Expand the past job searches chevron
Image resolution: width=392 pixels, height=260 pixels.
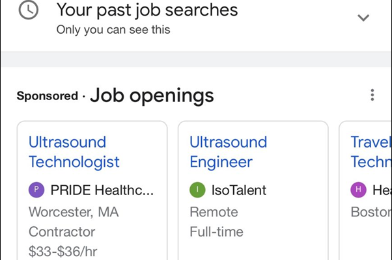363,18
